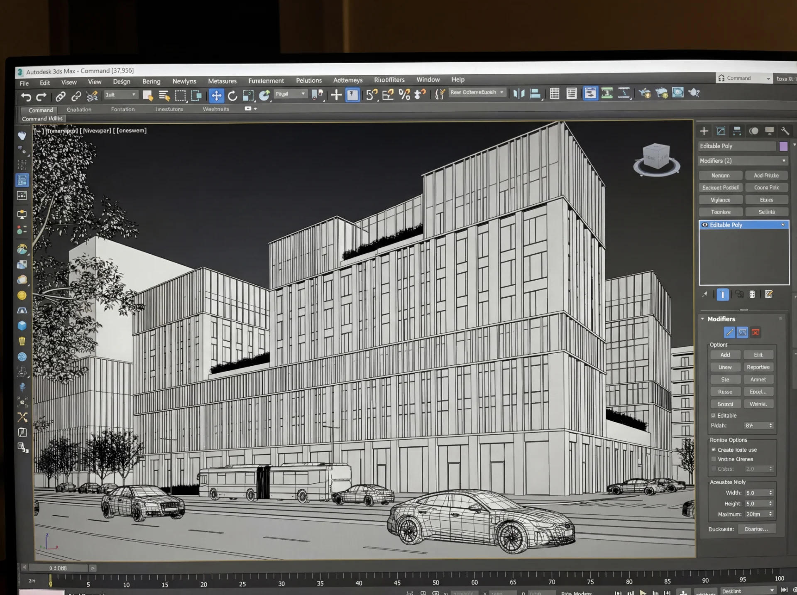Toggle Editable Poly visibility eye

[705, 225]
